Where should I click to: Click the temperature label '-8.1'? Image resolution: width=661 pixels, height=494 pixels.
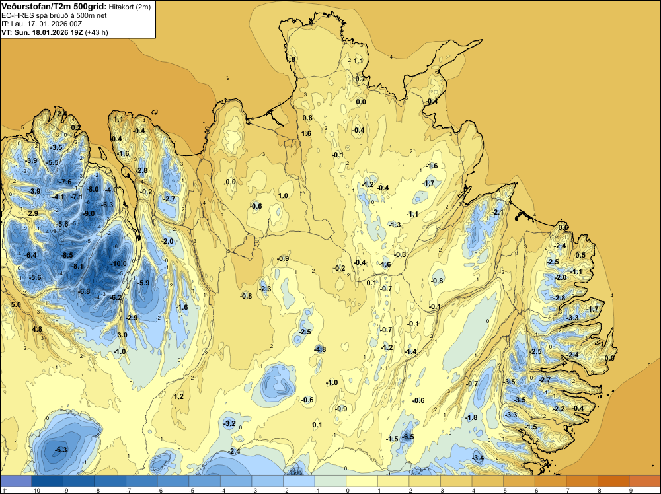[x=77, y=266]
